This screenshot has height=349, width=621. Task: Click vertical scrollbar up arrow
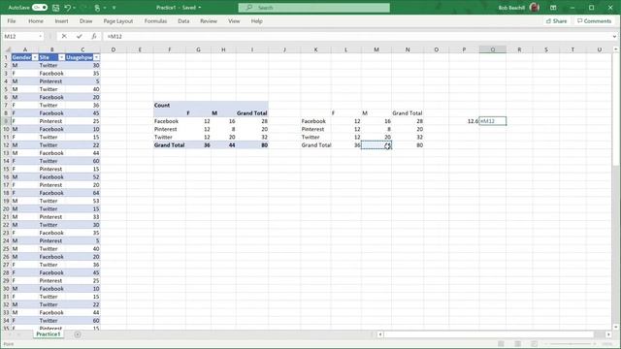pyautogui.click(x=615, y=49)
